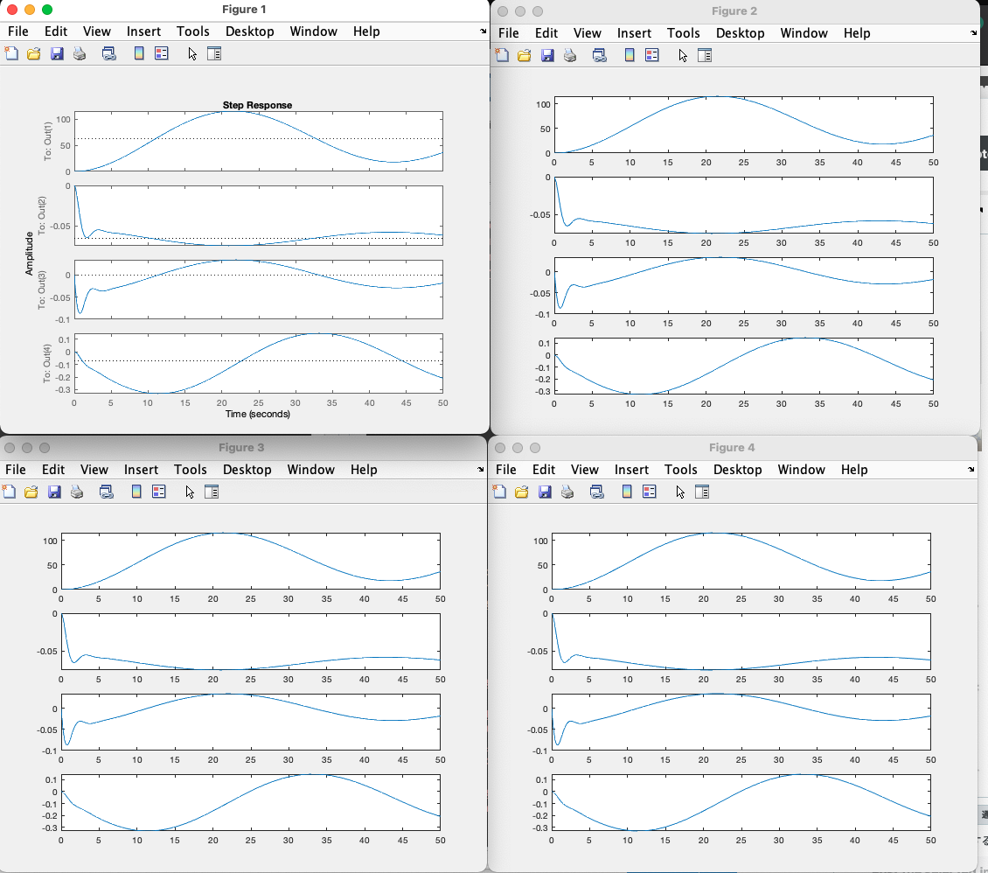Click Print icon in Figure 3 toolbar

click(x=77, y=492)
